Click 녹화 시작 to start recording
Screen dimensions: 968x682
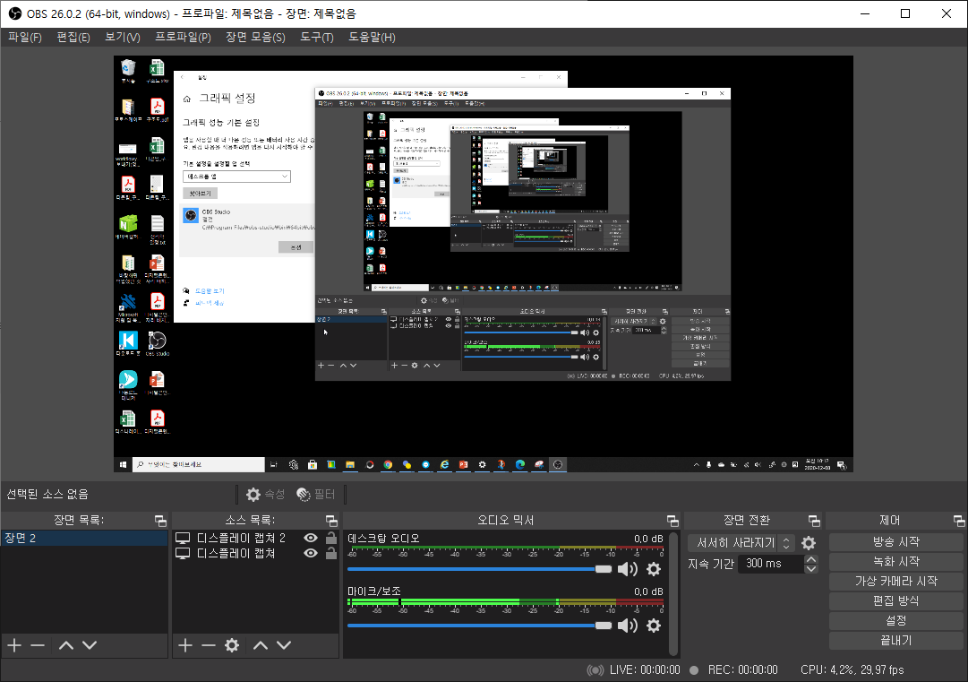895,562
